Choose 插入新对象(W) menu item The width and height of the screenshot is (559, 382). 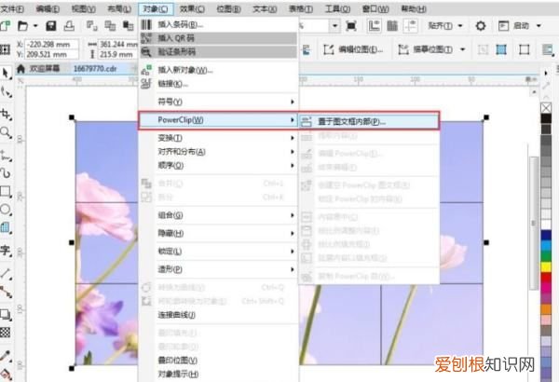[x=218, y=70]
